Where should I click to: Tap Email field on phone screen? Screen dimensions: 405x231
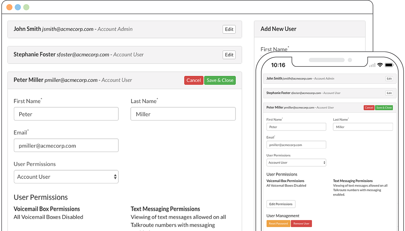point(296,145)
